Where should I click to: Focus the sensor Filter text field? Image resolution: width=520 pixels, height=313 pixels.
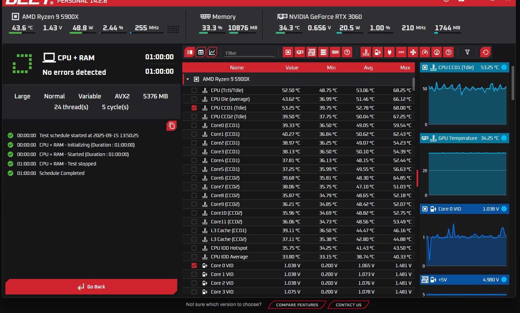pos(250,53)
